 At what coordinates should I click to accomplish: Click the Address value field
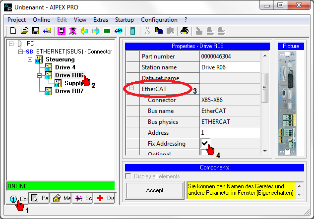[230, 133]
